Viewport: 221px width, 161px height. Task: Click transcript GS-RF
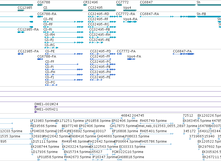click(63, 27)
